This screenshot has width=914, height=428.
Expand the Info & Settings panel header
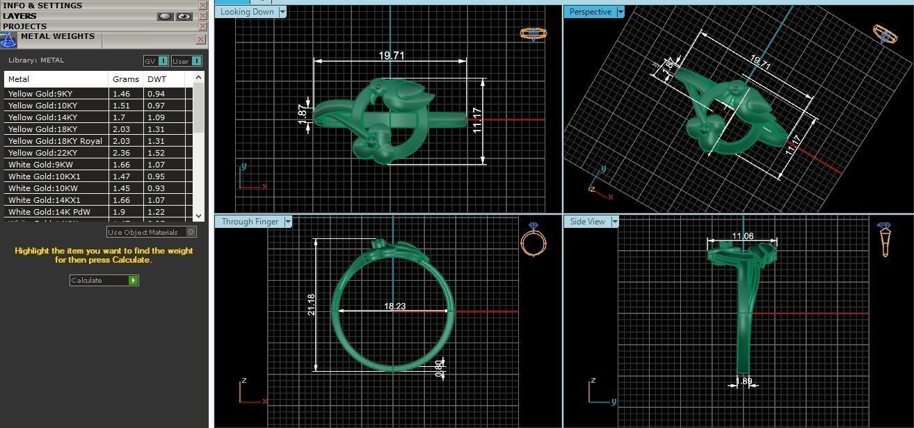pos(98,6)
